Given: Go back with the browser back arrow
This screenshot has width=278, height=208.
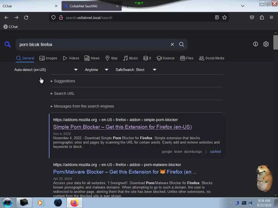Looking at the screenshot, I should coord(7,18).
